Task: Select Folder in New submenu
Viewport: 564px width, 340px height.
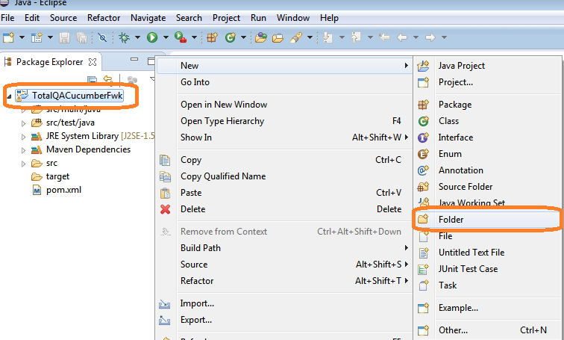Action: pyautogui.click(x=487, y=220)
